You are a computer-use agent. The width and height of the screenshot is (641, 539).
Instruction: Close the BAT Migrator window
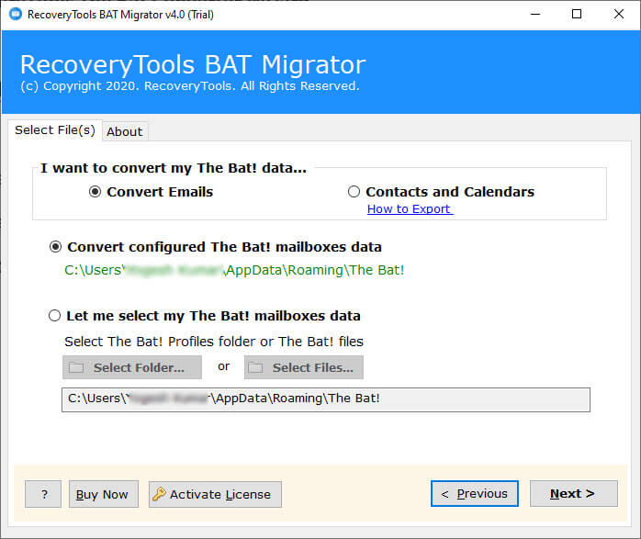tap(619, 15)
